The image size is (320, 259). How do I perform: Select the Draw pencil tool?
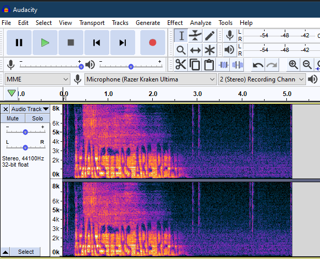[210, 36]
